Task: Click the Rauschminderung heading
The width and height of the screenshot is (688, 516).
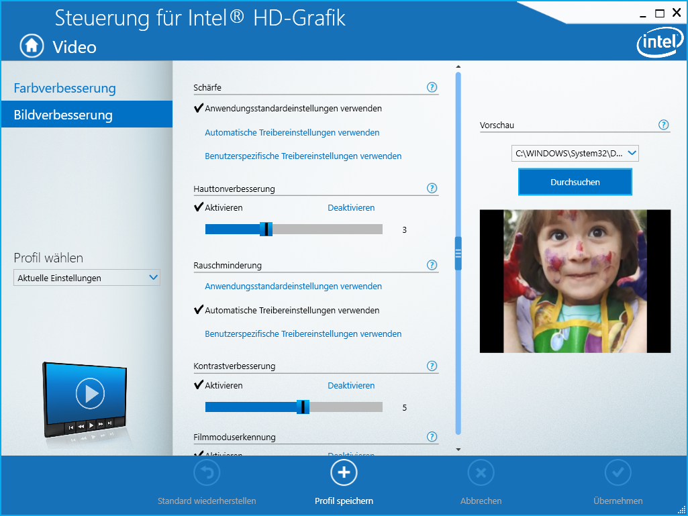Action: click(x=228, y=266)
